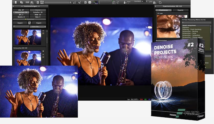The height and width of the screenshot is (124, 214).
Task: Click the first document icon in toolbar
Action: (16, 2)
